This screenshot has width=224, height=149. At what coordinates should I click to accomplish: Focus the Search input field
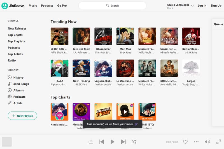112,6
